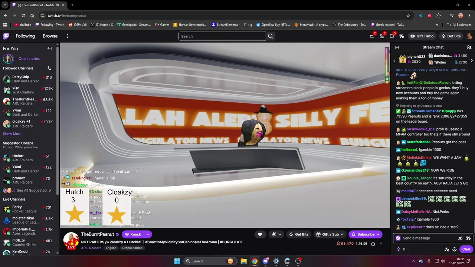
Task: Go to the Following tab
Action: pos(25,36)
